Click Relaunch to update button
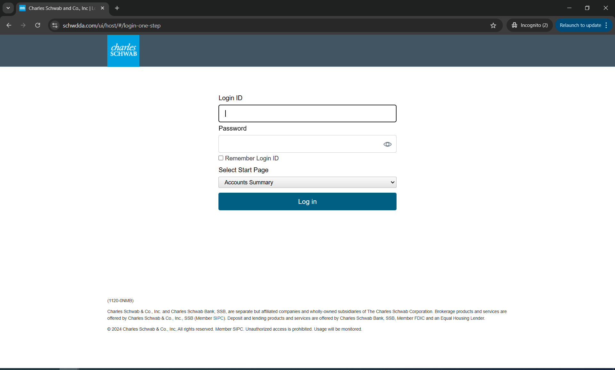This screenshot has width=615, height=370. (580, 25)
